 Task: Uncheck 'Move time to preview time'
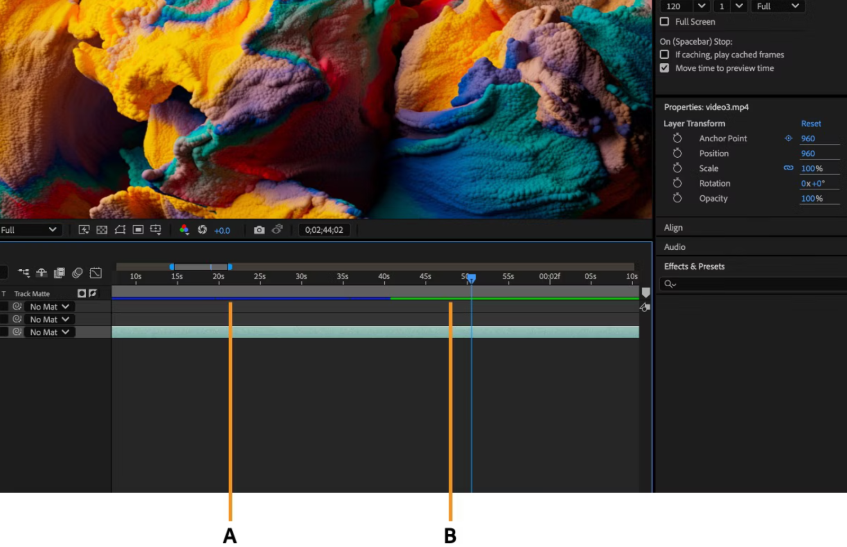pyautogui.click(x=664, y=68)
